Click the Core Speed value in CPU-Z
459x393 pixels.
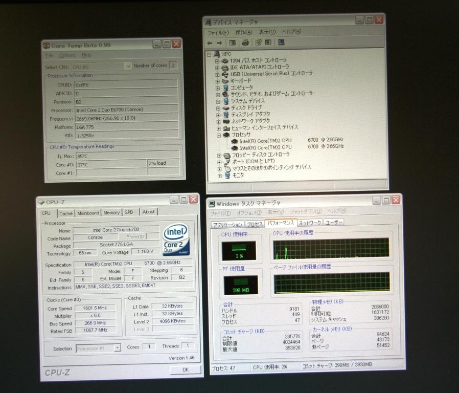95,308
